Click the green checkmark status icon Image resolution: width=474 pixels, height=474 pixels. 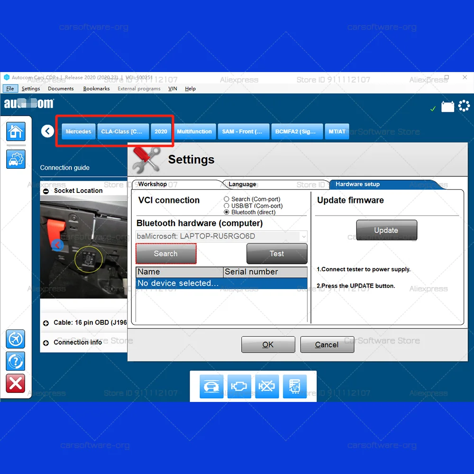433,109
